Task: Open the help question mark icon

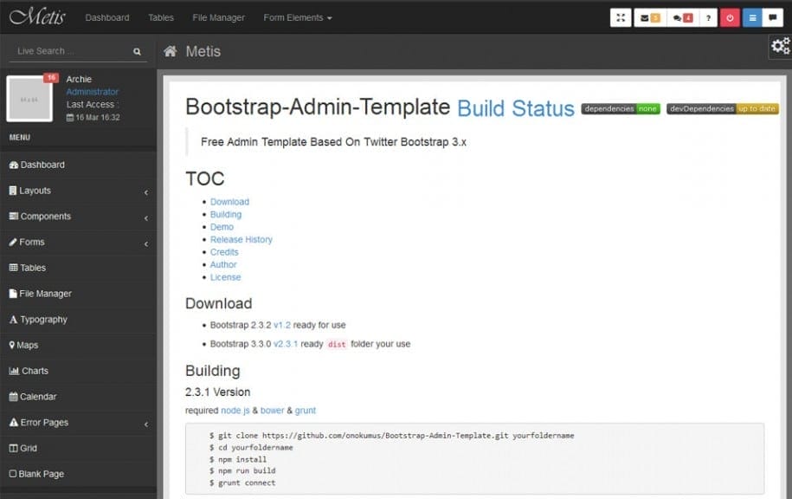Action: (707, 17)
